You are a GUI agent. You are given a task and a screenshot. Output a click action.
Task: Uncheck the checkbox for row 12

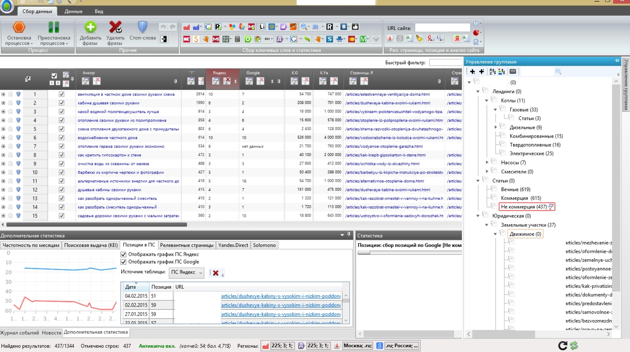click(x=62, y=190)
